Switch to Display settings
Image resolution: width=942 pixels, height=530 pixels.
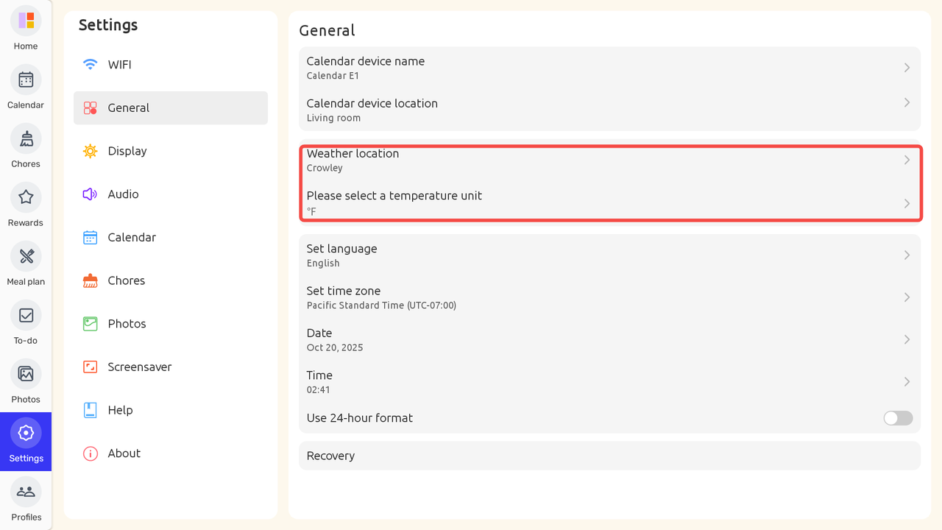[127, 151]
